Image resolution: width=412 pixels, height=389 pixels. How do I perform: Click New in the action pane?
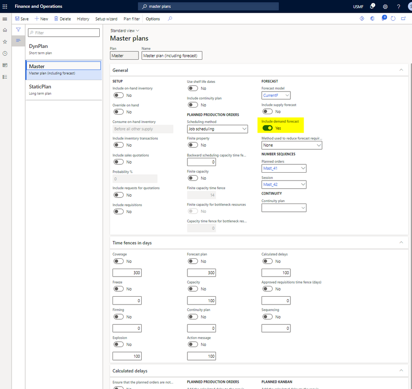pyautogui.click(x=42, y=19)
